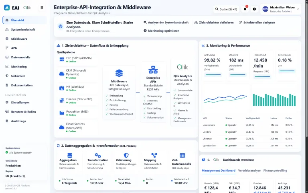308x193 pixels.
Task: Click the Middleware layers icon
Action: click(119, 73)
